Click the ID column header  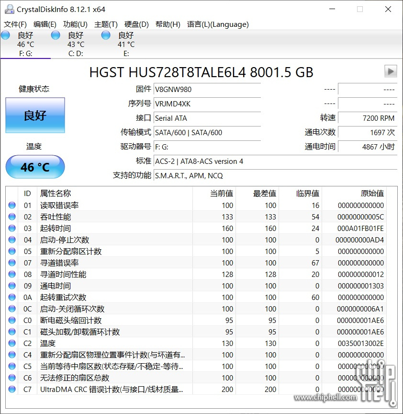[27, 194]
